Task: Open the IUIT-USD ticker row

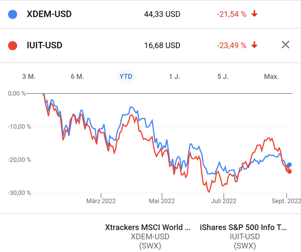Action: 44,46
